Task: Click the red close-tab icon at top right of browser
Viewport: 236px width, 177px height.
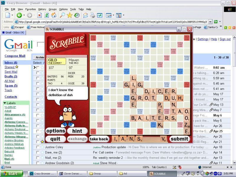Action: tap(234, 27)
